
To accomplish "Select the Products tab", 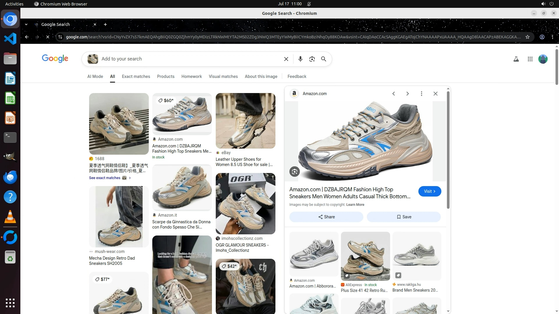I will coord(166,76).
